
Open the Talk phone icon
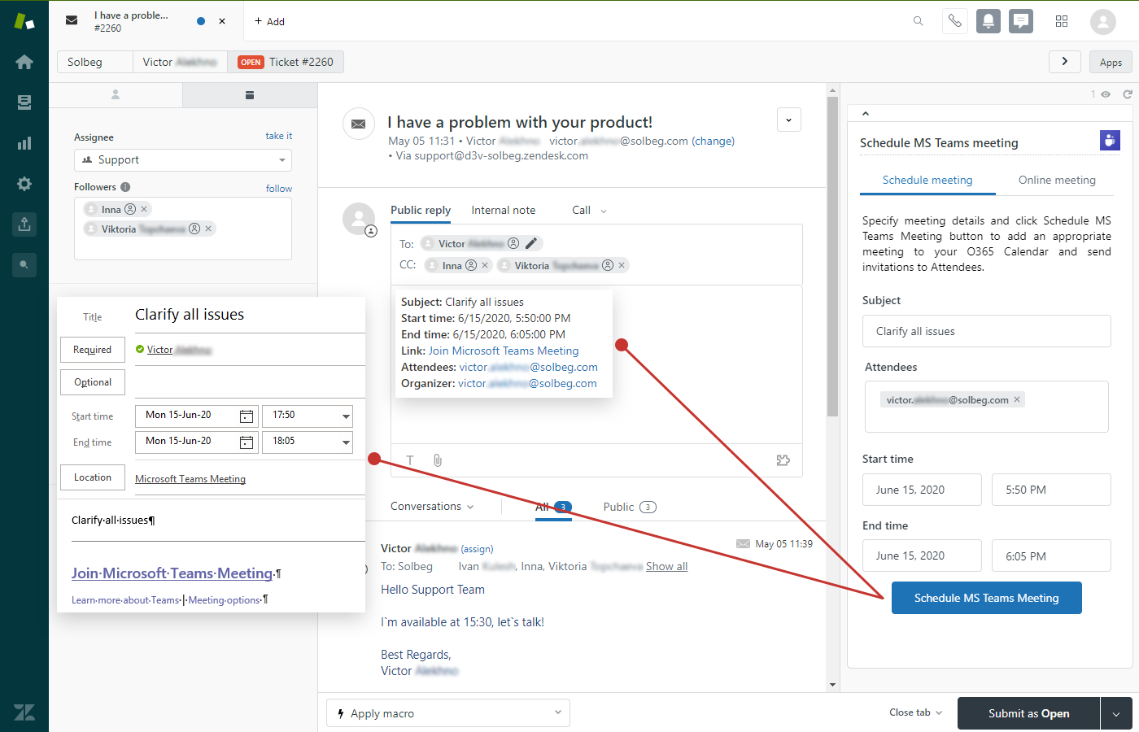pyautogui.click(x=955, y=21)
